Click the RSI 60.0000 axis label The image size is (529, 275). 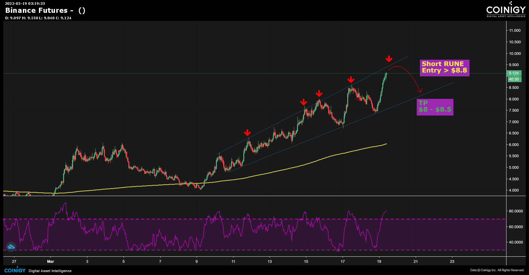coord(516,227)
